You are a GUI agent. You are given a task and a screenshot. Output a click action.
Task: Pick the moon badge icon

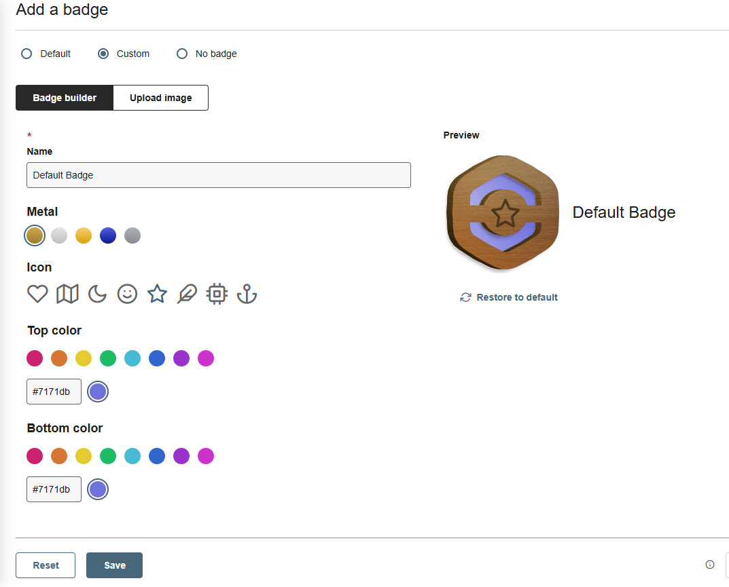coord(98,294)
